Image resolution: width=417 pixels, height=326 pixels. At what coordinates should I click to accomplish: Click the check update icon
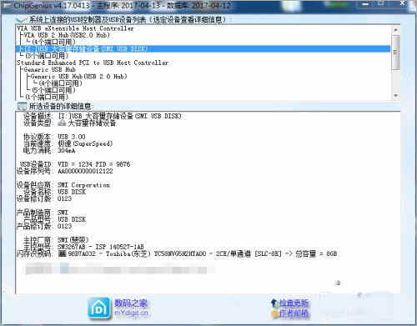[x=274, y=303]
